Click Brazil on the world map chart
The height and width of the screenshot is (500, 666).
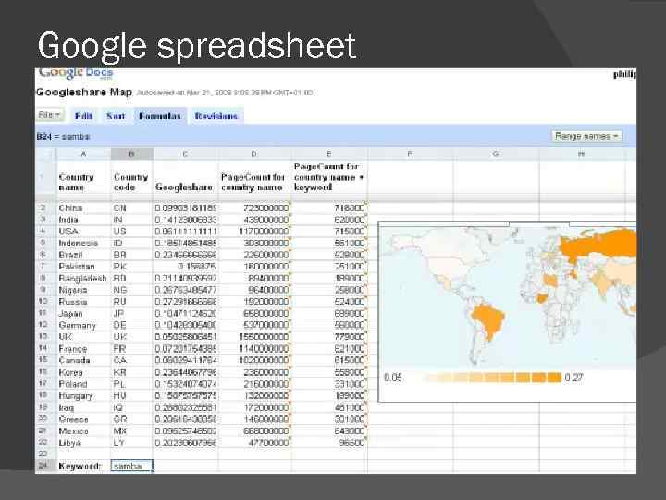click(x=488, y=319)
